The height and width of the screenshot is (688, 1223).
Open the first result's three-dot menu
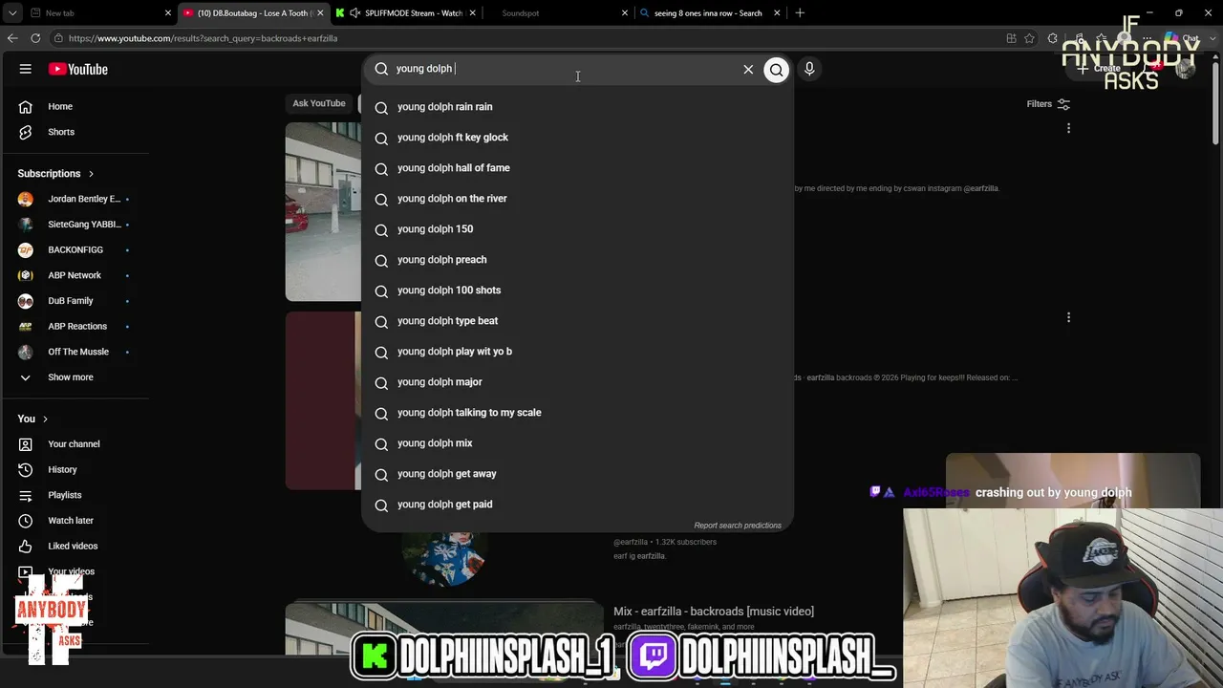point(1068,128)
